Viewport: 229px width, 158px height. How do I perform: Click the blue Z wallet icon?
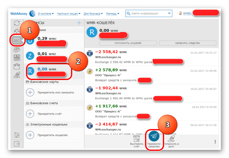click(x=30, y=56)
